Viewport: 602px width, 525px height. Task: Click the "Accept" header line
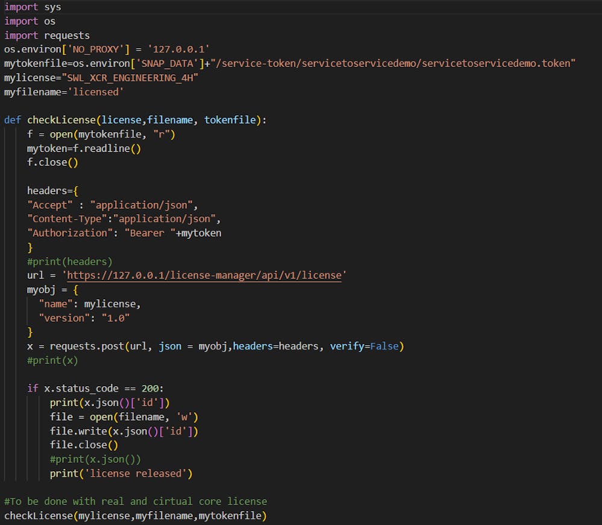113,205
